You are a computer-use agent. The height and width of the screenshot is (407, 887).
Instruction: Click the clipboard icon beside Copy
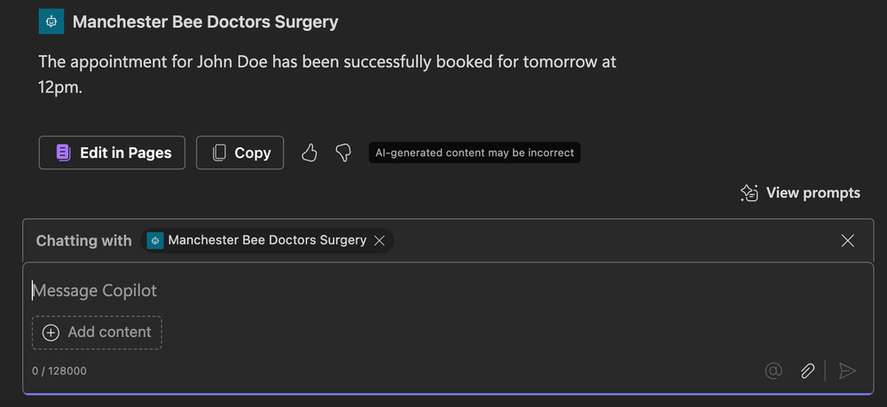coord(219,153)
